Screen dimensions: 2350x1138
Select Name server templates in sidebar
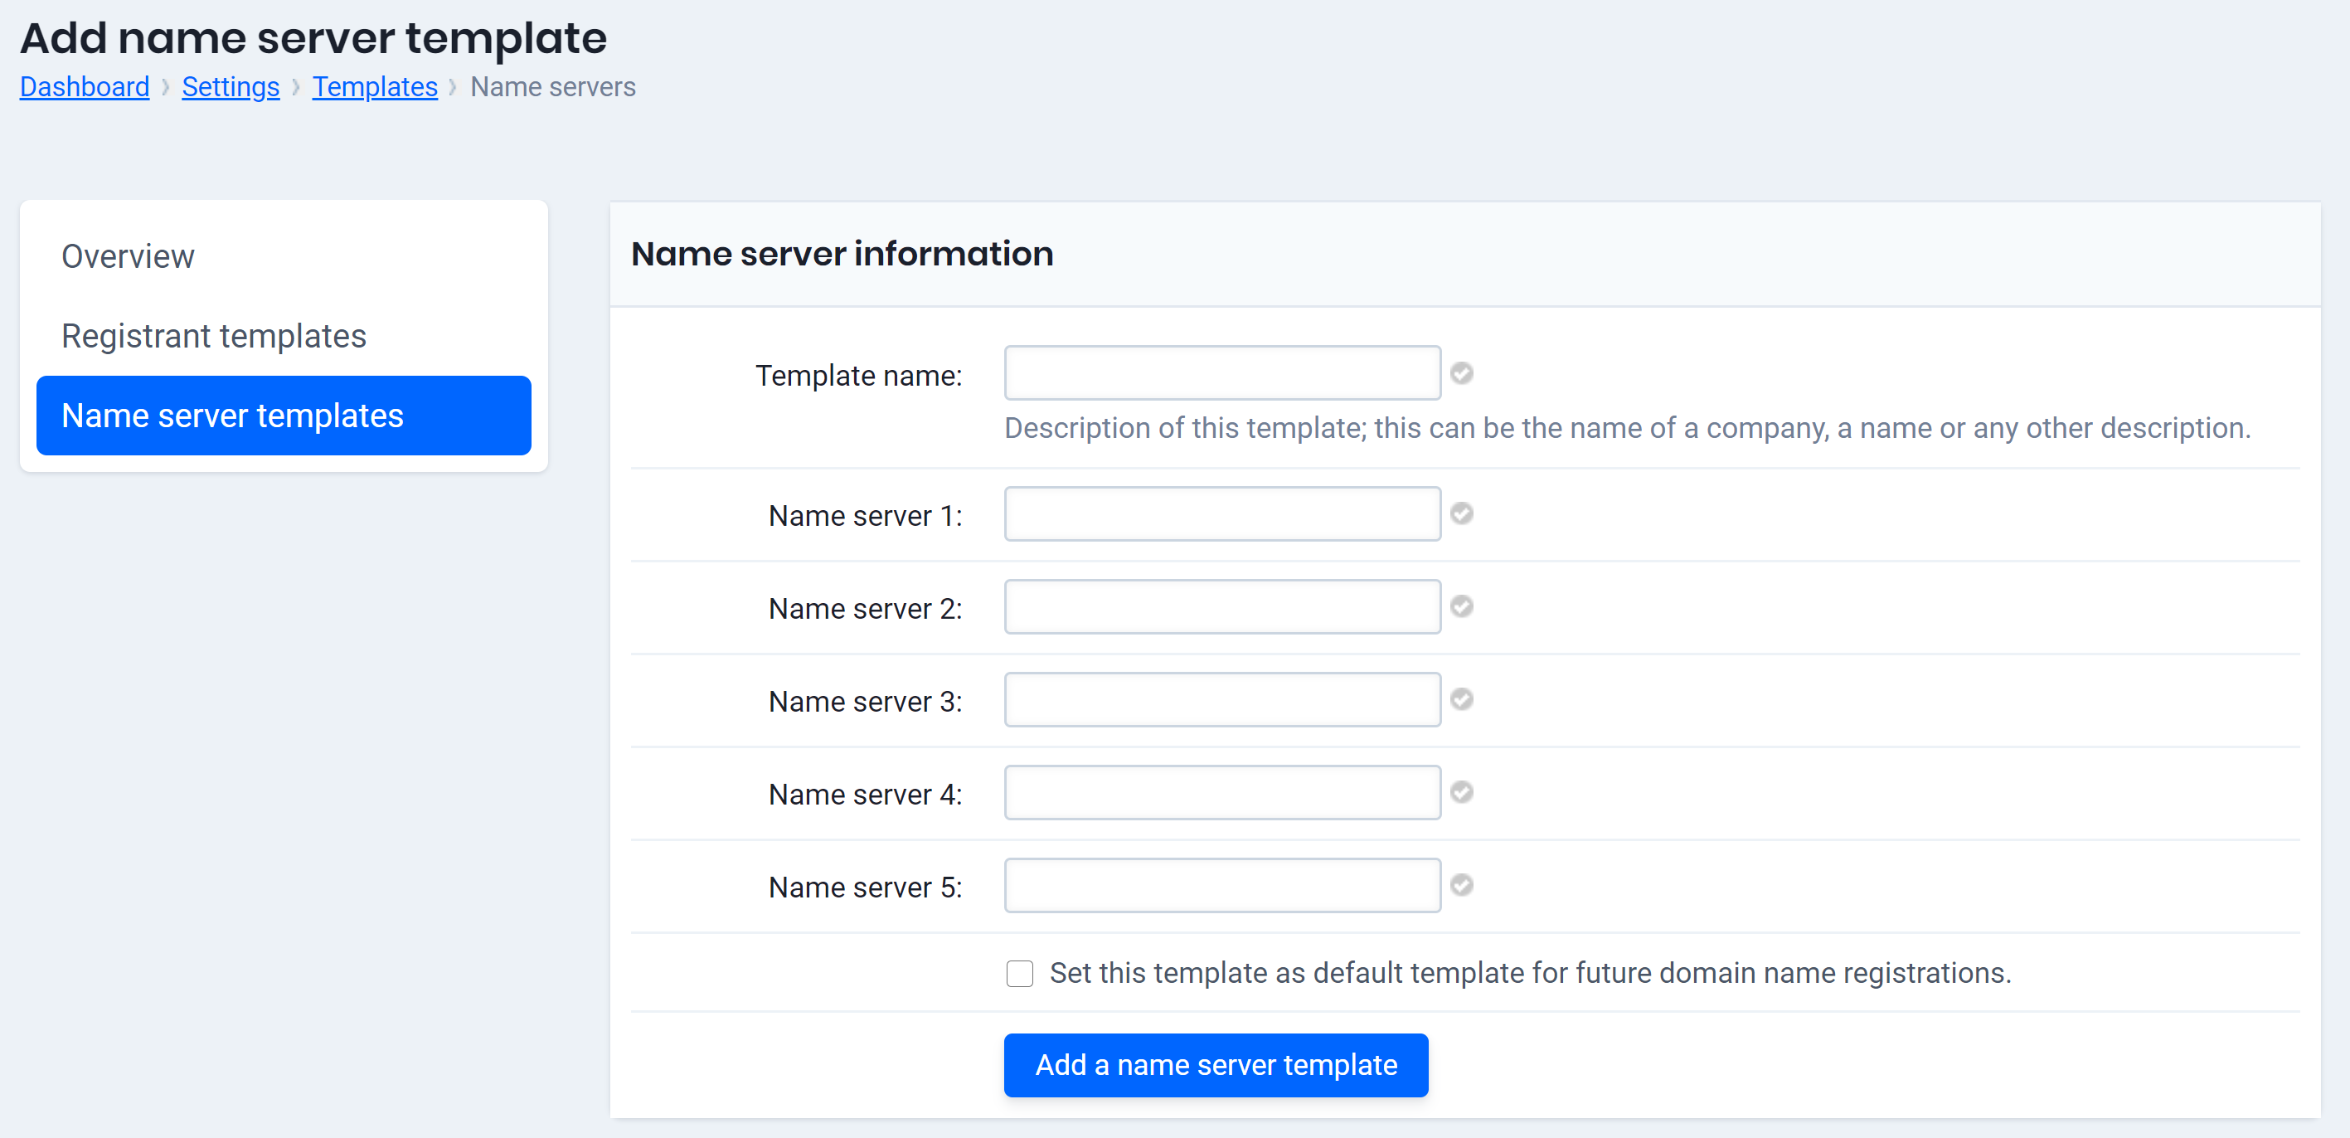coord(231,416)
